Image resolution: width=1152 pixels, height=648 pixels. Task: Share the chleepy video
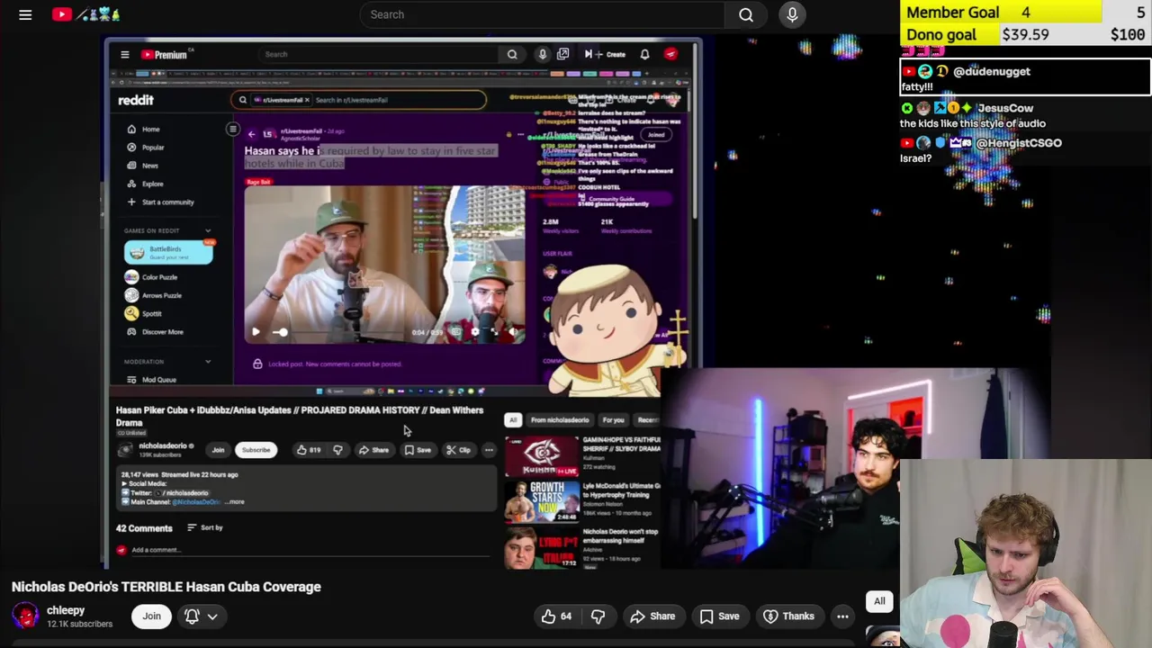coord(652,616)
